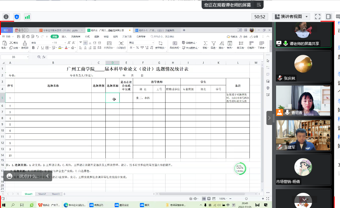Click the green network signal icon

coord(27,17)
